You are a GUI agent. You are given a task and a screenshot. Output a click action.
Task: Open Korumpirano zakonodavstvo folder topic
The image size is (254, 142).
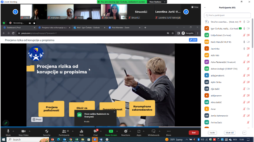coord(142,108)
